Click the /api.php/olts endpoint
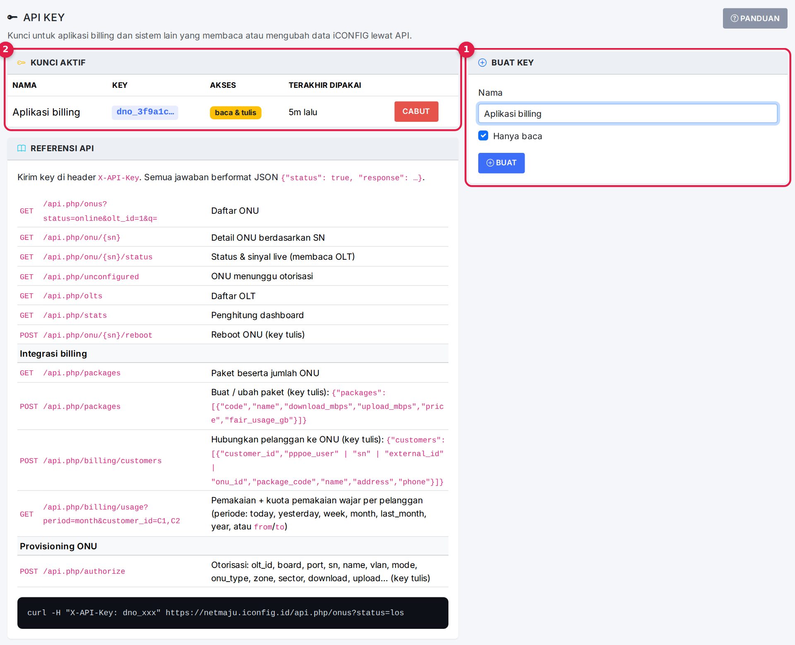 (73, 296)
